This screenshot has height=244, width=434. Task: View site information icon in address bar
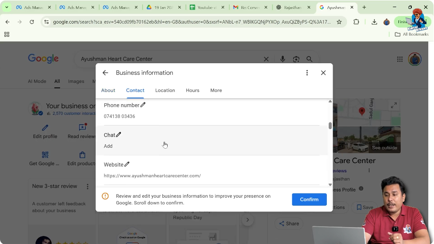click(47, 22)
